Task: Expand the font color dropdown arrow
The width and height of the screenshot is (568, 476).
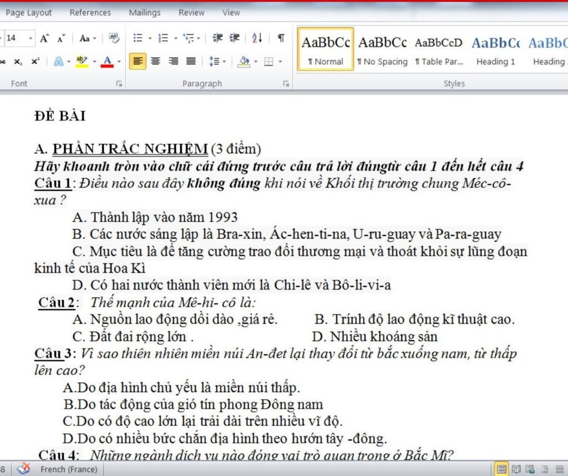Action: pyautogui.click(x=119, y=62)
